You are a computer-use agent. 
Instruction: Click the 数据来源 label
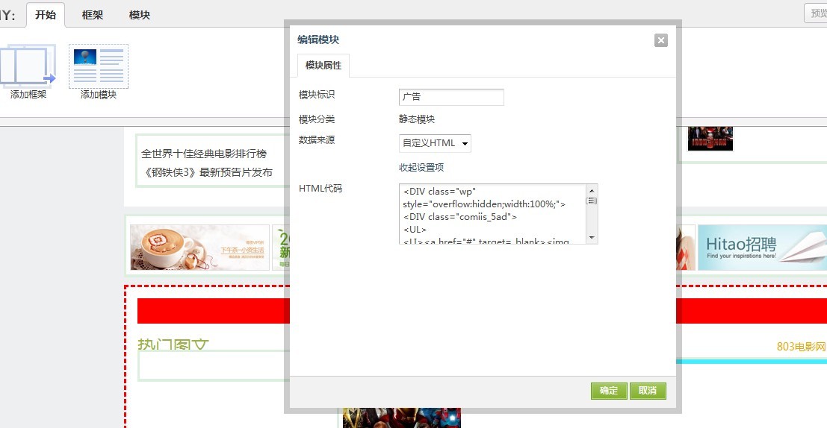tap(317, 140)
